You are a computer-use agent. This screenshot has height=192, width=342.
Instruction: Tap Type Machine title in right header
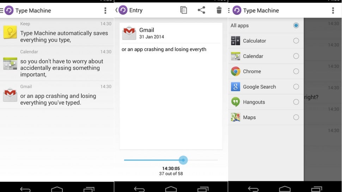(261, 11)
